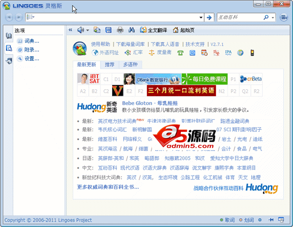Open the search engine dropdown arrow

click(x=273, y=17)
